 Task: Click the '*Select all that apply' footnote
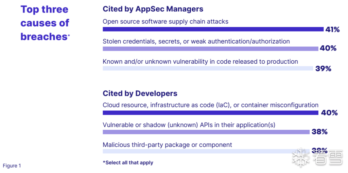pos(128,163)
